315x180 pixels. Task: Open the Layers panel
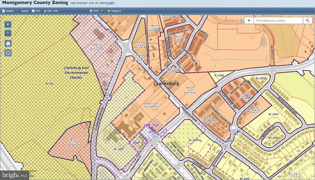[23, 11]
